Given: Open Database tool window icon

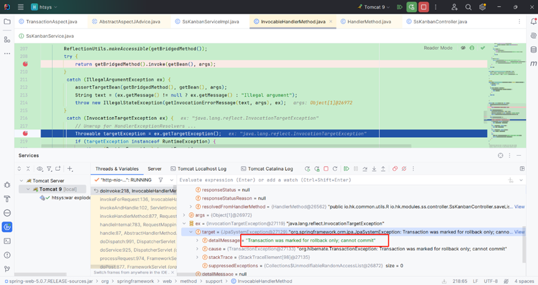Looking at the screenshot, I should pos(533,49).
